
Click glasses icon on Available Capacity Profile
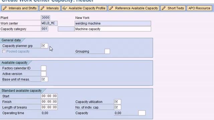point(65,8)
